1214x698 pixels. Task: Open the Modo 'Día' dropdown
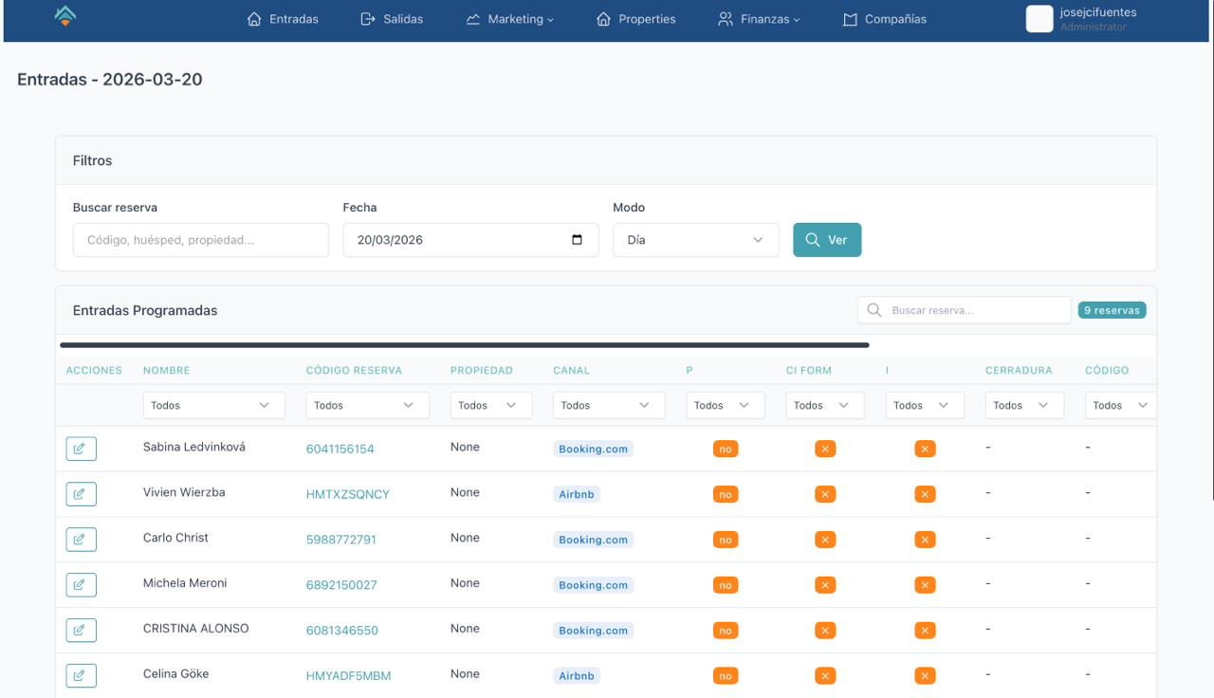[696, 240]
